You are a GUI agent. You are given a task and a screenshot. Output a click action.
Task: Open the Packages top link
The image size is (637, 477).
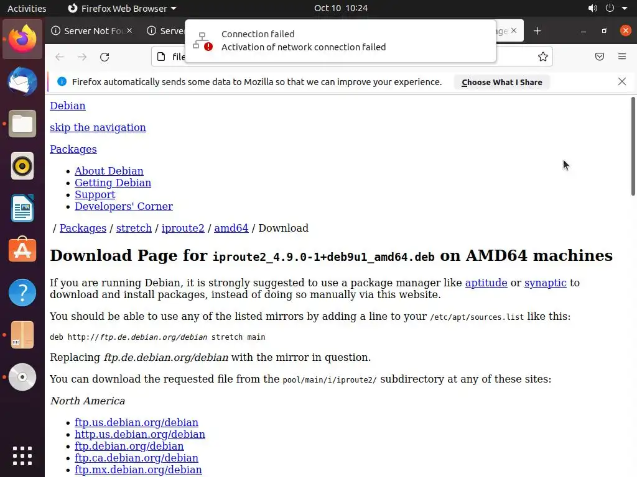tap(73, 149)
